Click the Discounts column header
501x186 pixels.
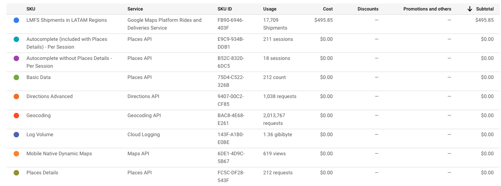[x=368, y=9]
